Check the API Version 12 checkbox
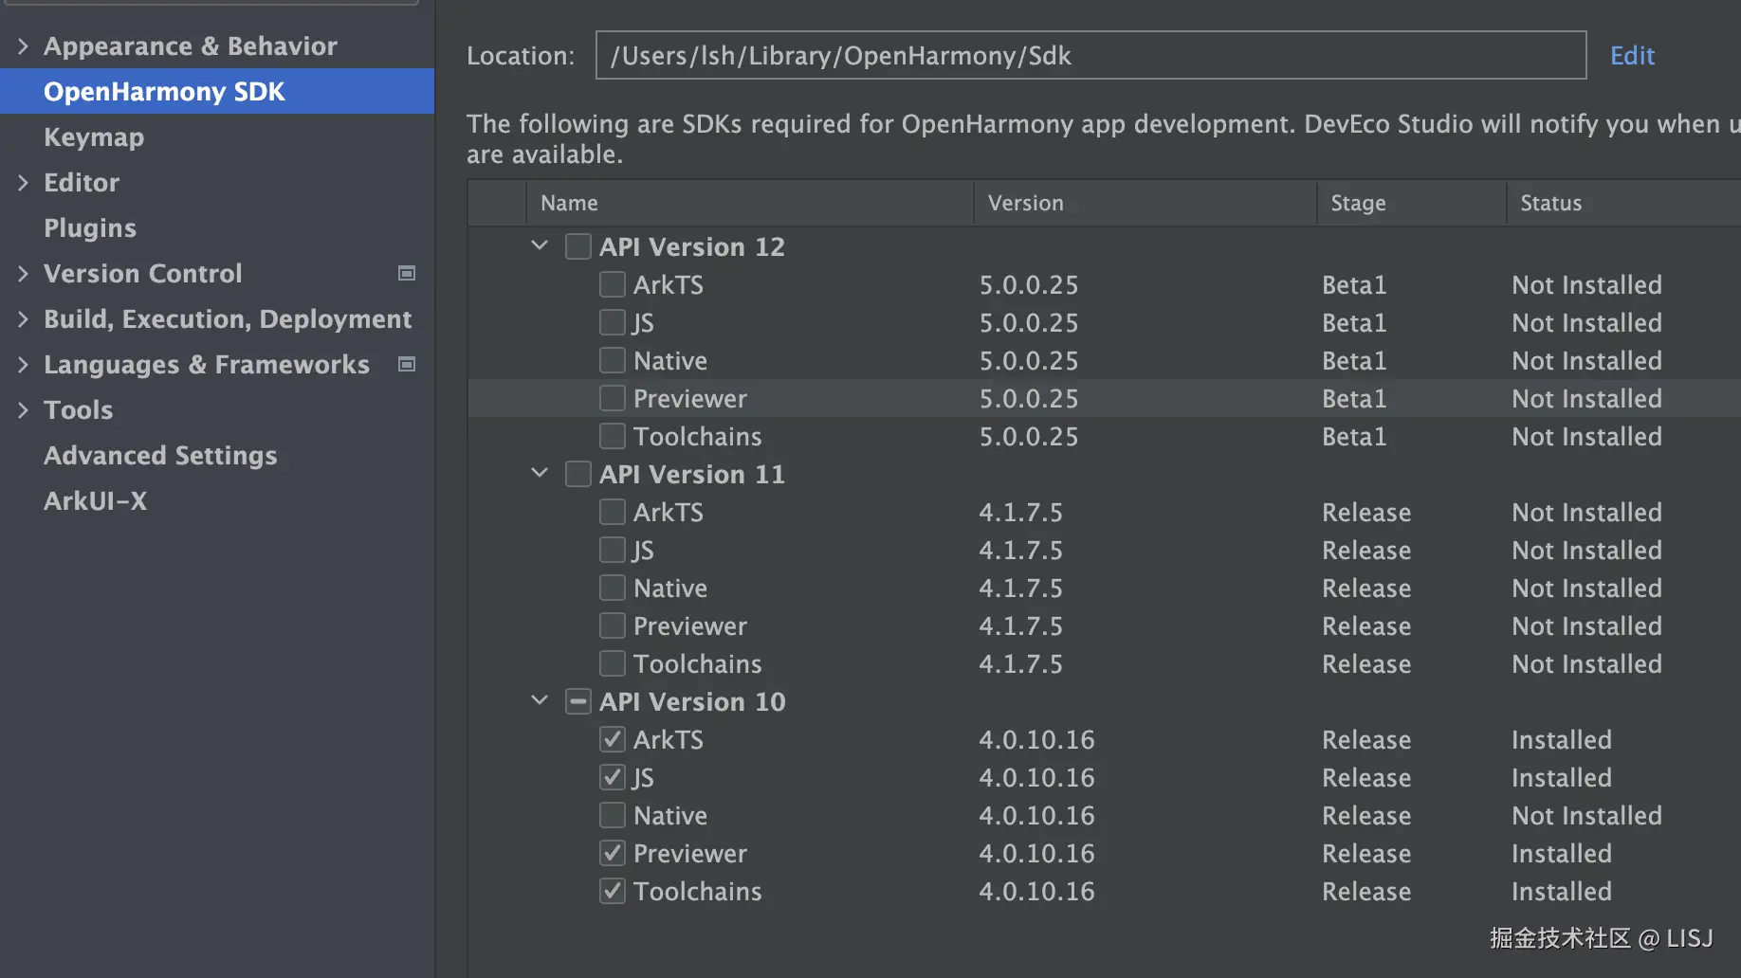 [577, 246]
